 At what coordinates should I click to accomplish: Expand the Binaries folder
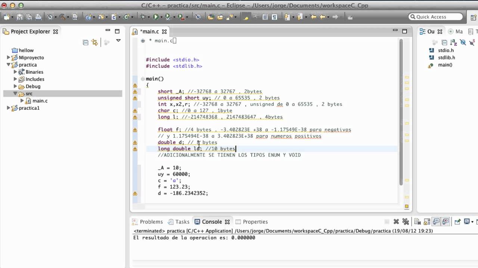click(15, 72)
